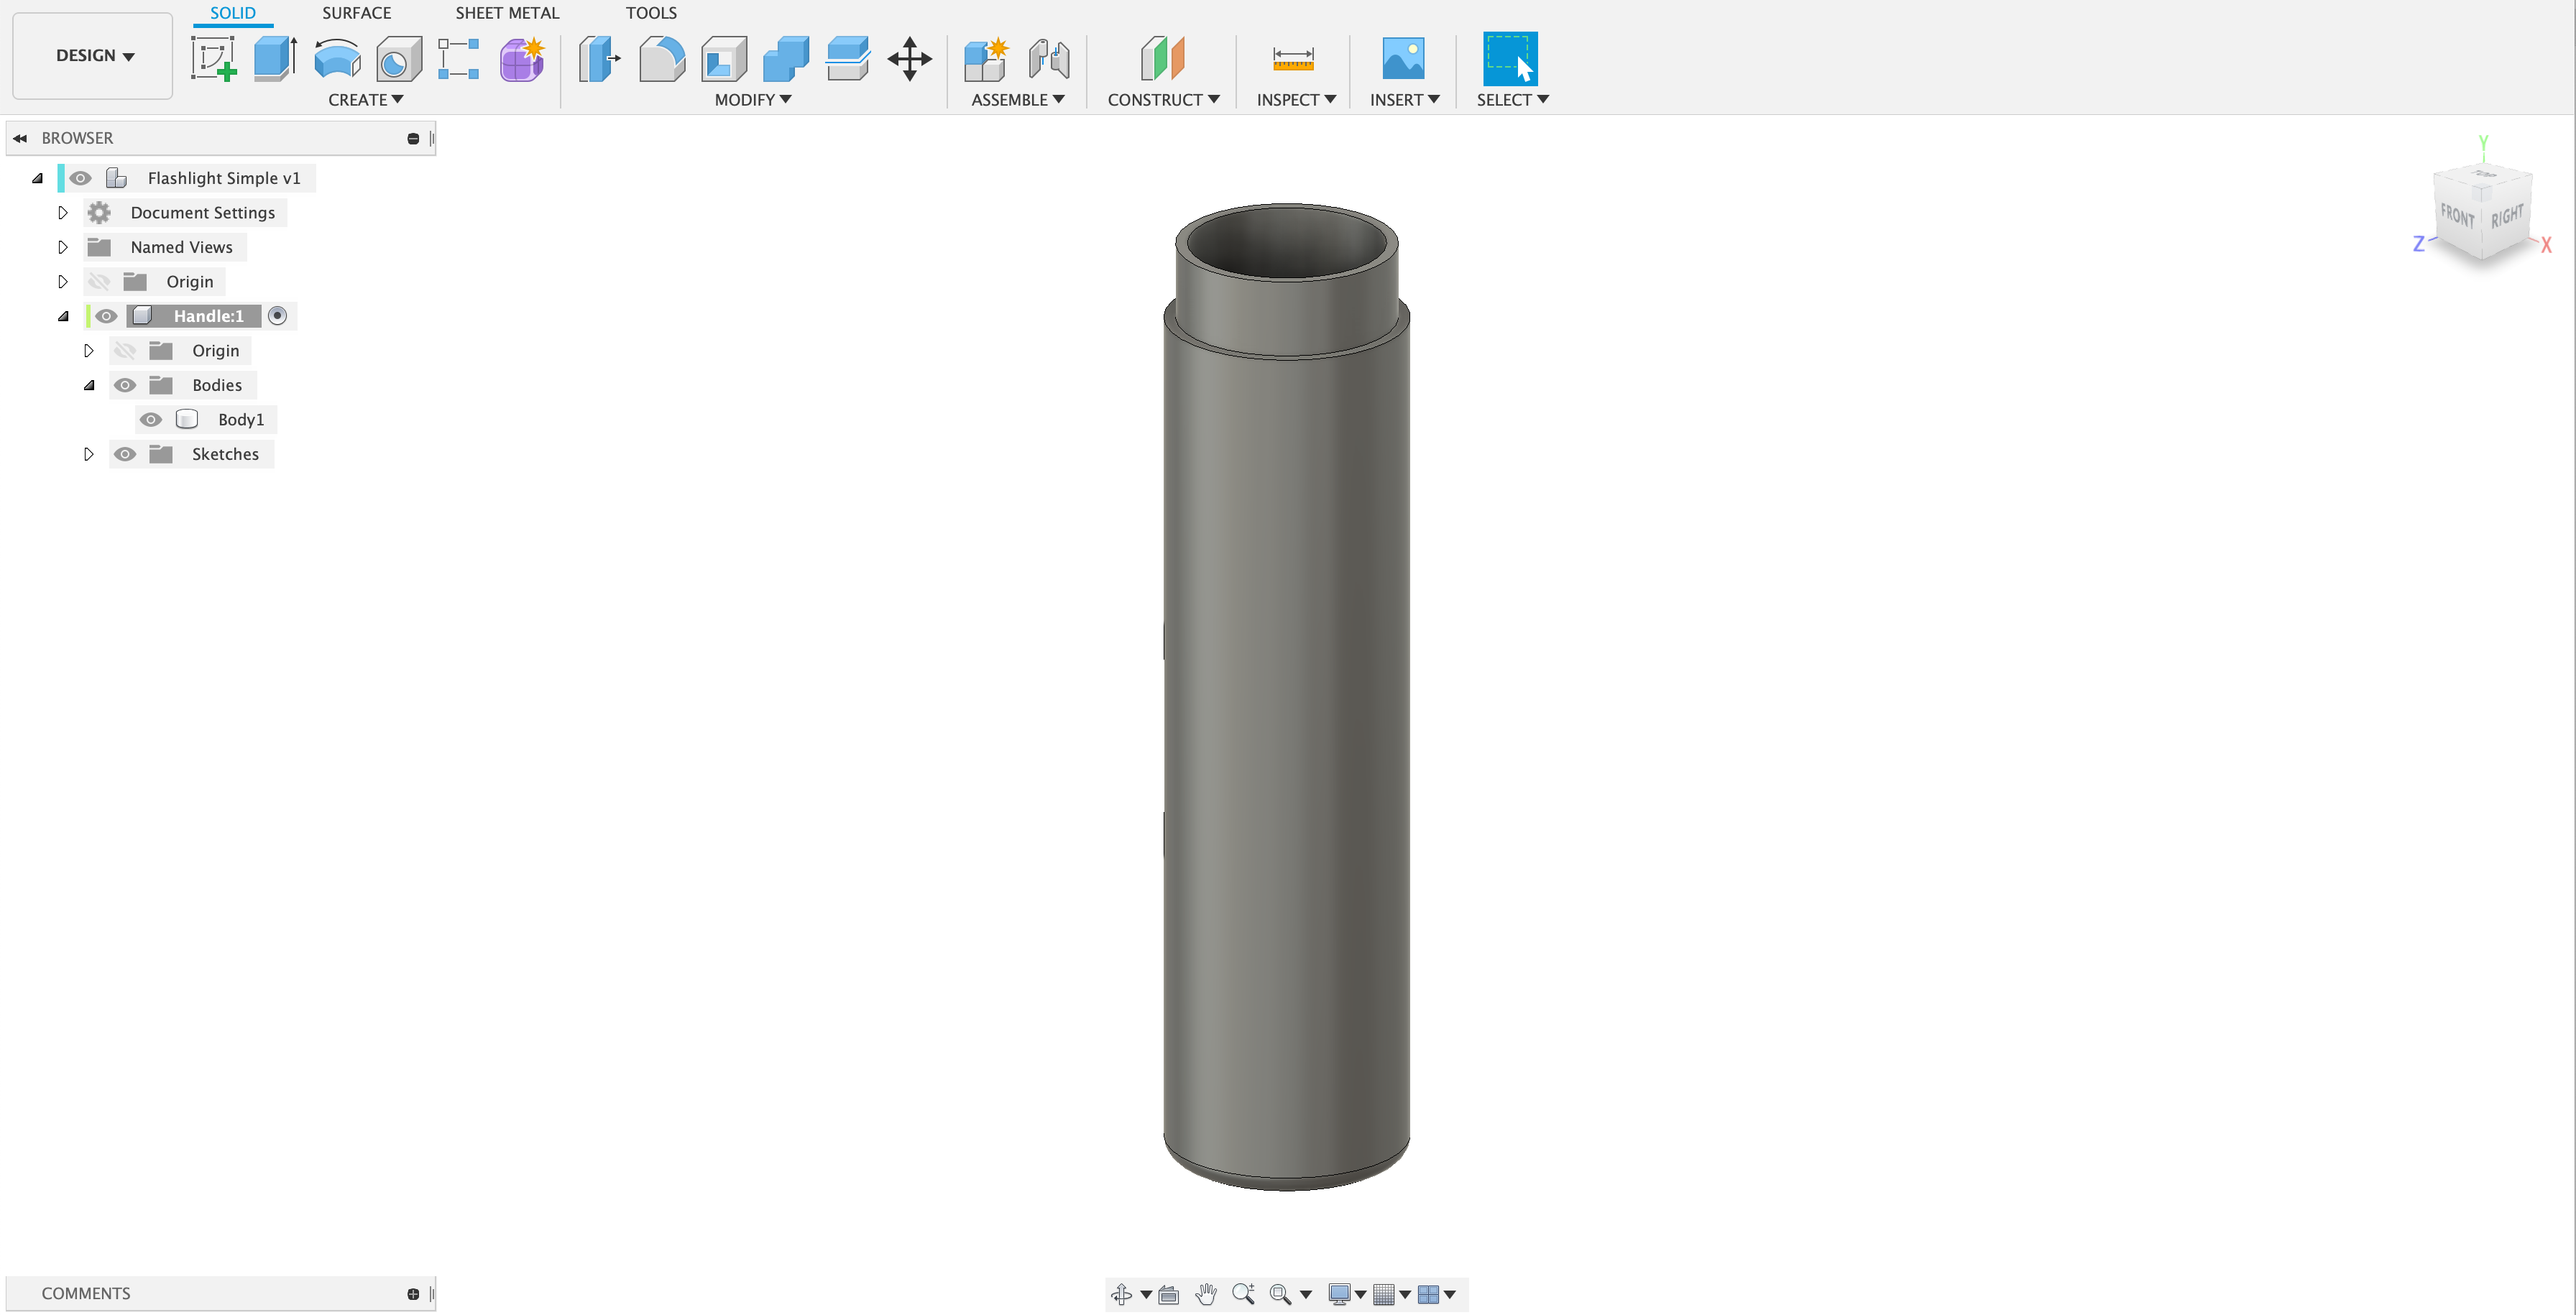This screenshot has height=1315, width=2576.
Task: Select the Insert image icon
Action: point(1403,59)
